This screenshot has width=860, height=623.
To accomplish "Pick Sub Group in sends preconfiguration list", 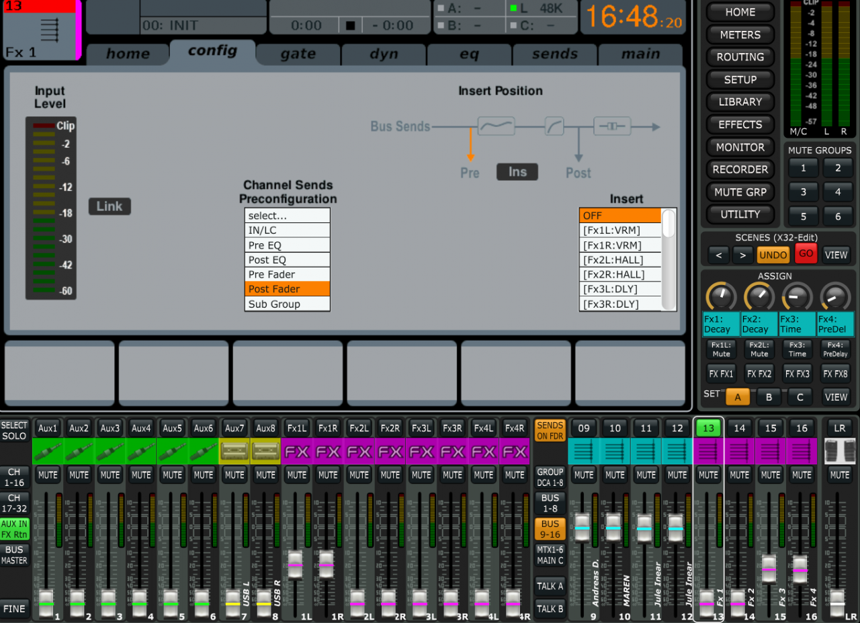I will click(287, 304).
